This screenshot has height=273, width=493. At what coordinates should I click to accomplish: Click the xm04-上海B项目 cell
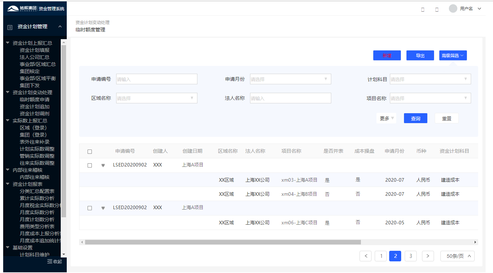299,194
